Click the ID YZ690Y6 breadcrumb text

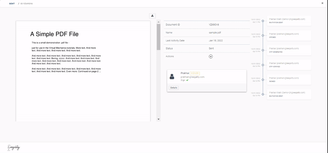27,4
